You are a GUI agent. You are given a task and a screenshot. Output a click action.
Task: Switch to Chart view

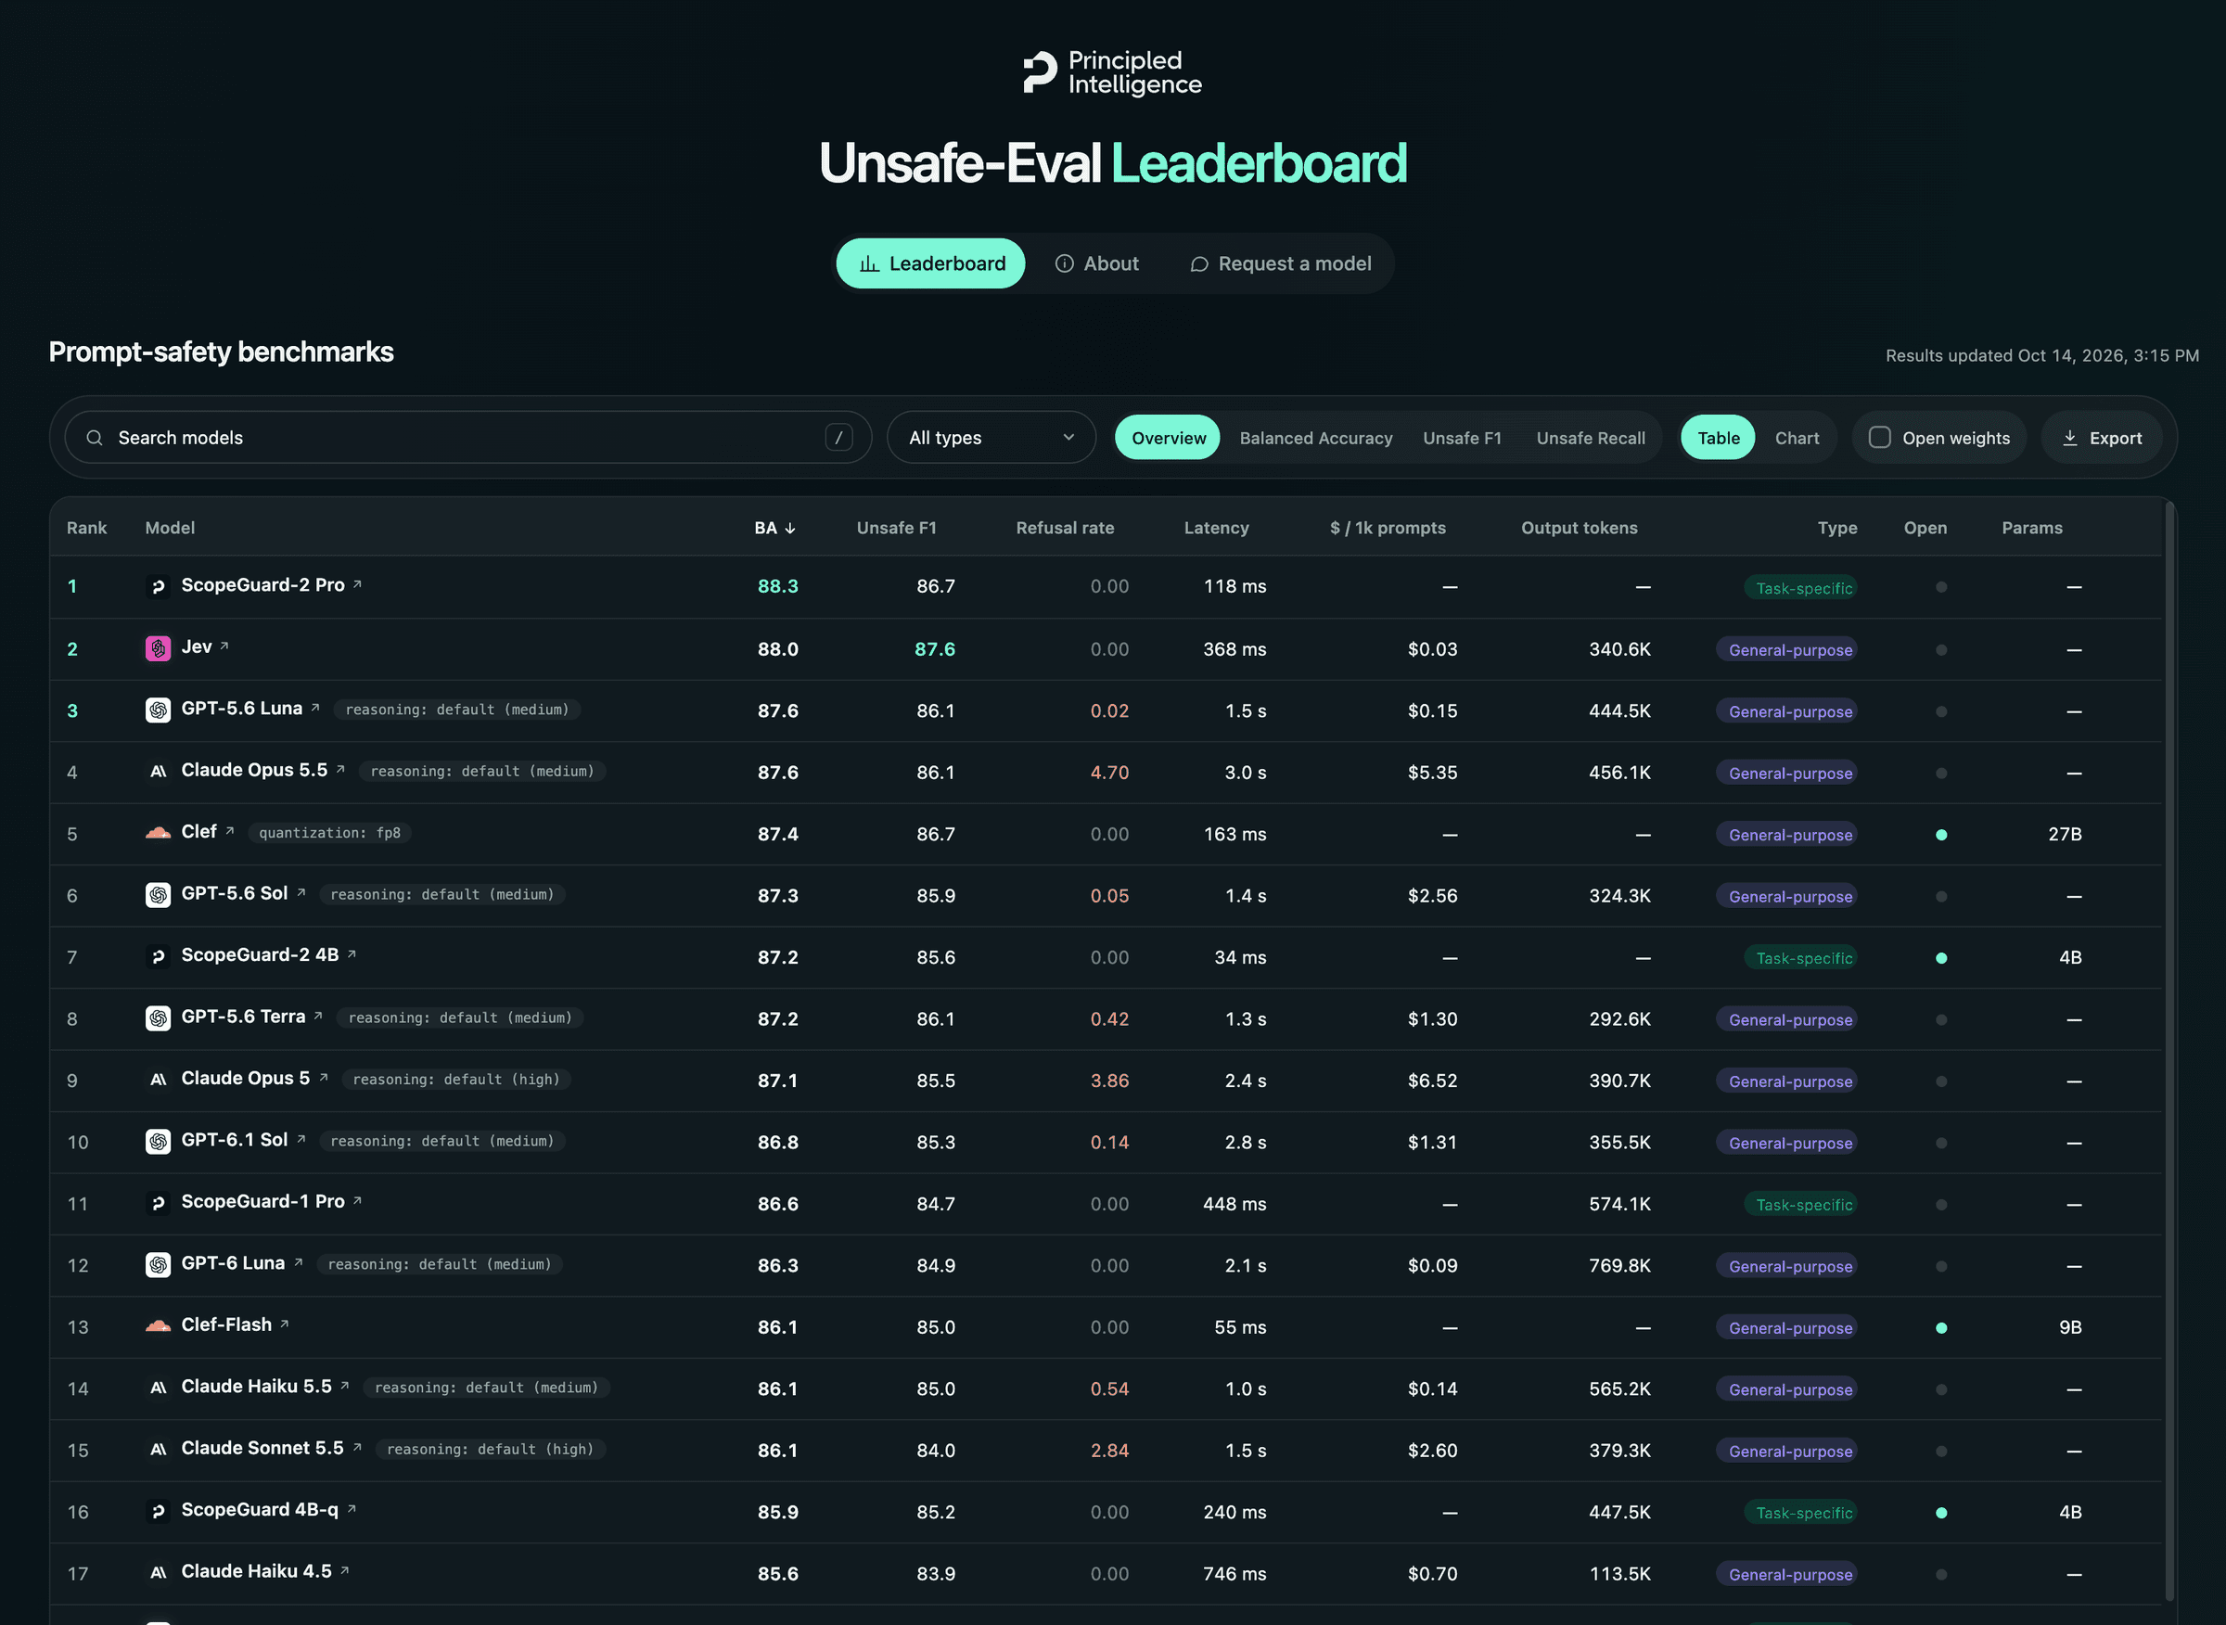tap(1797, 438)
